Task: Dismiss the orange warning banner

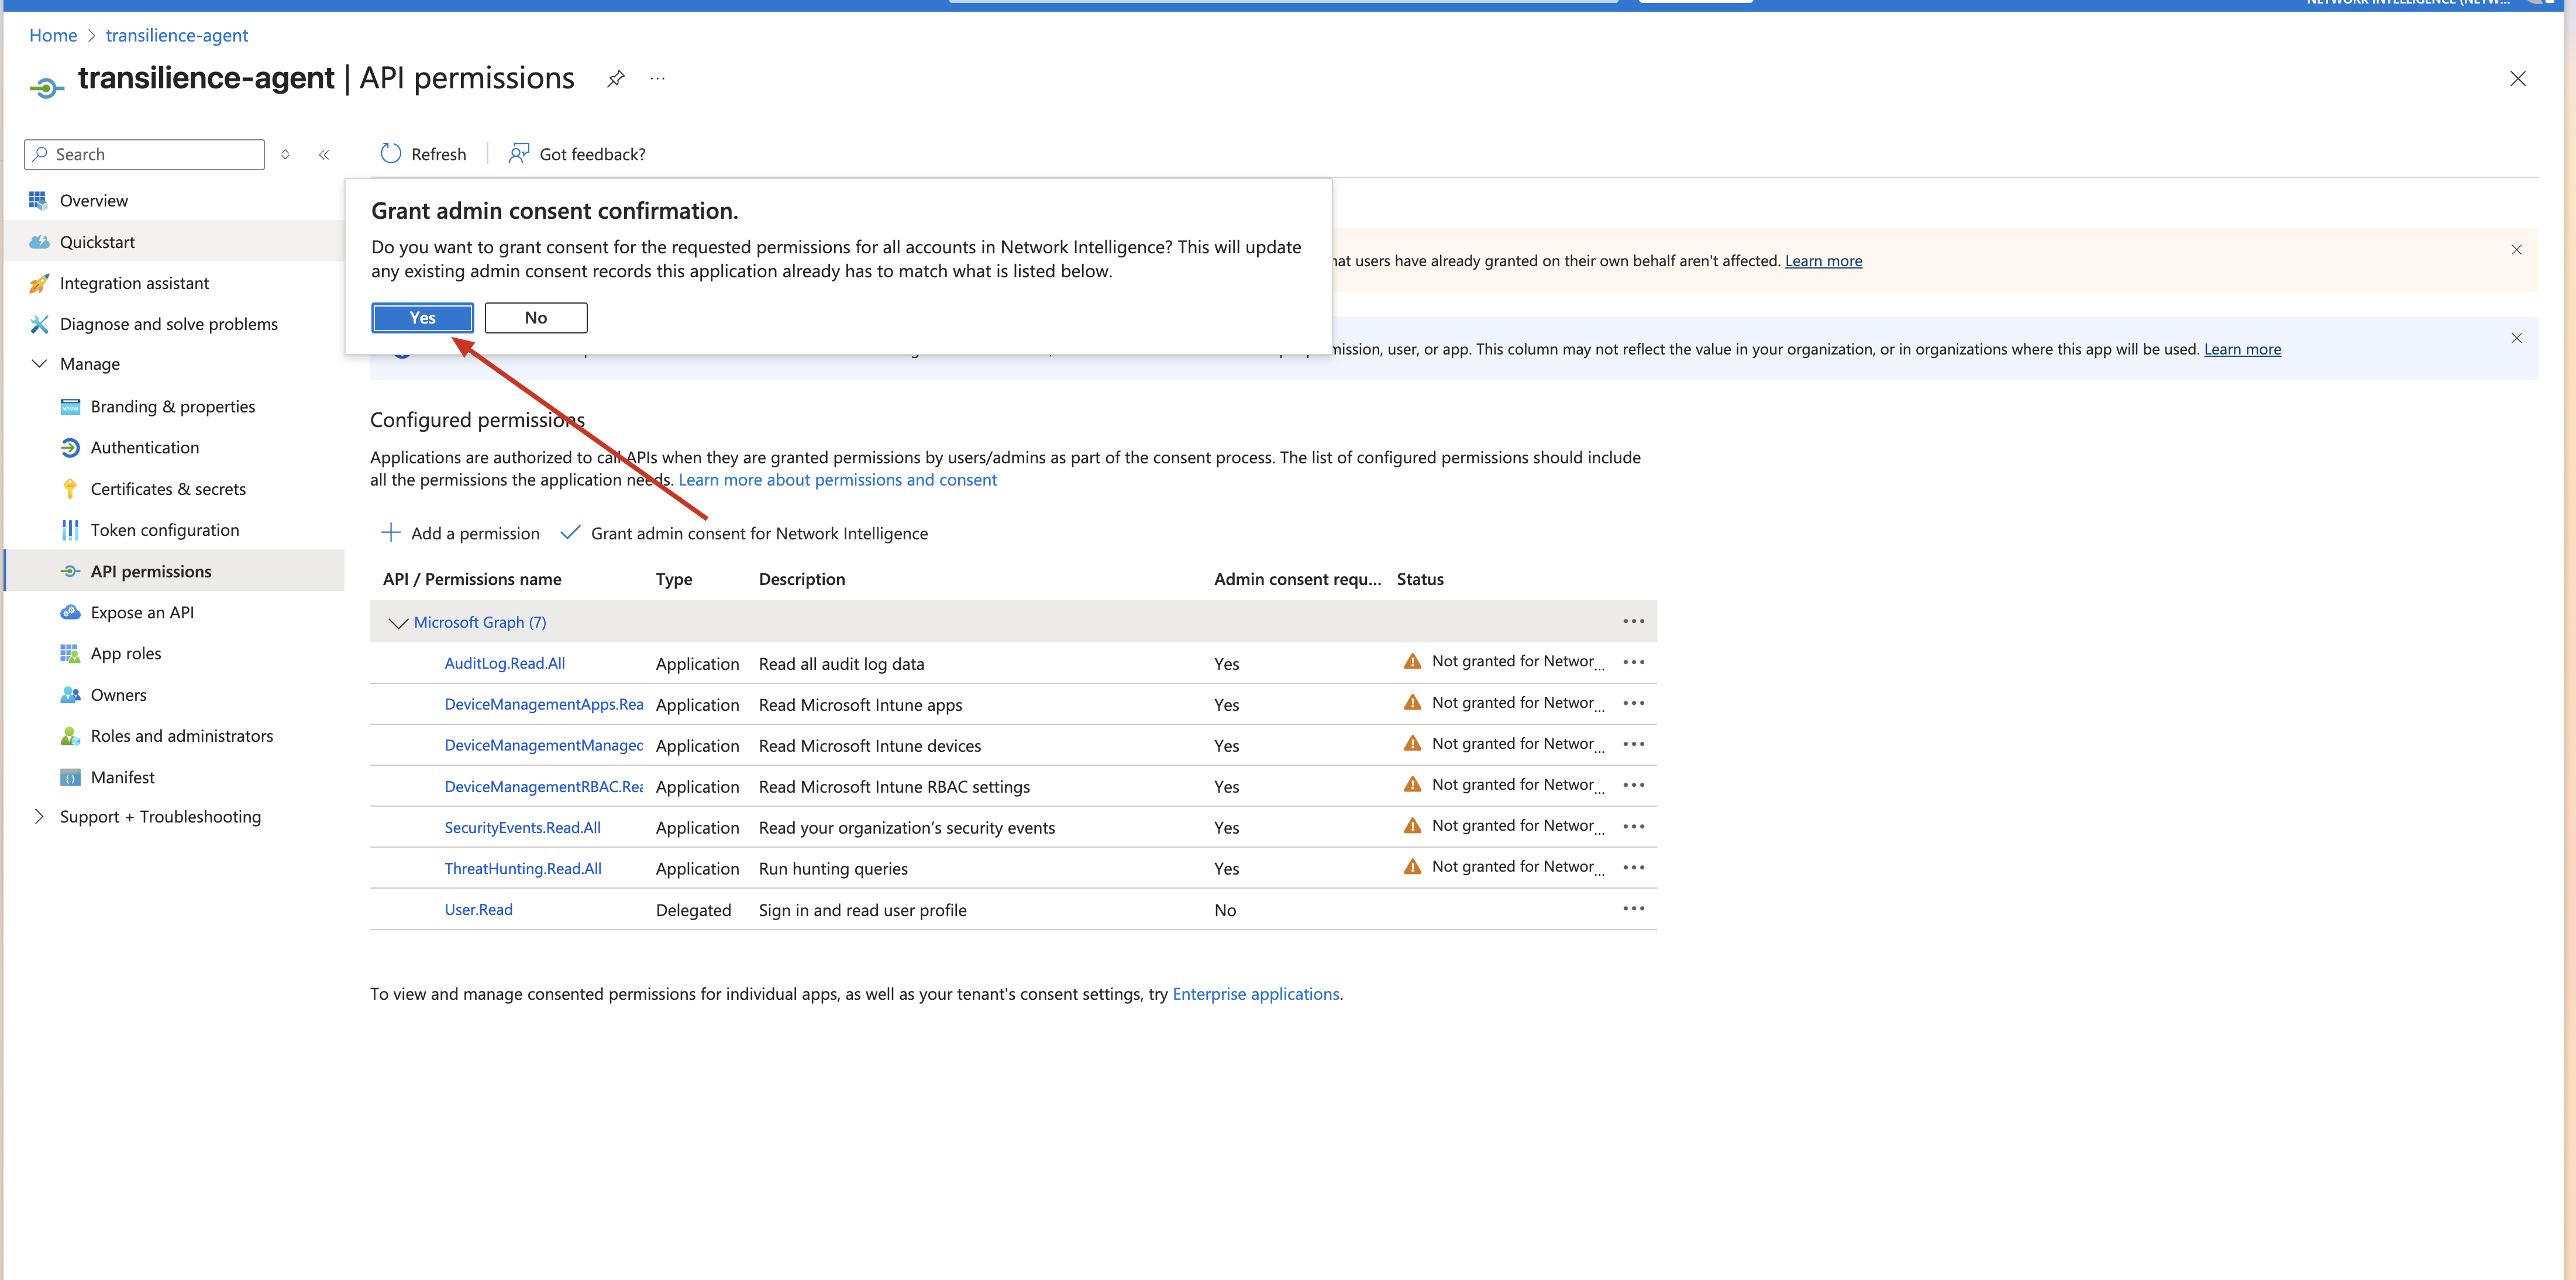Action: (2516, 250)
